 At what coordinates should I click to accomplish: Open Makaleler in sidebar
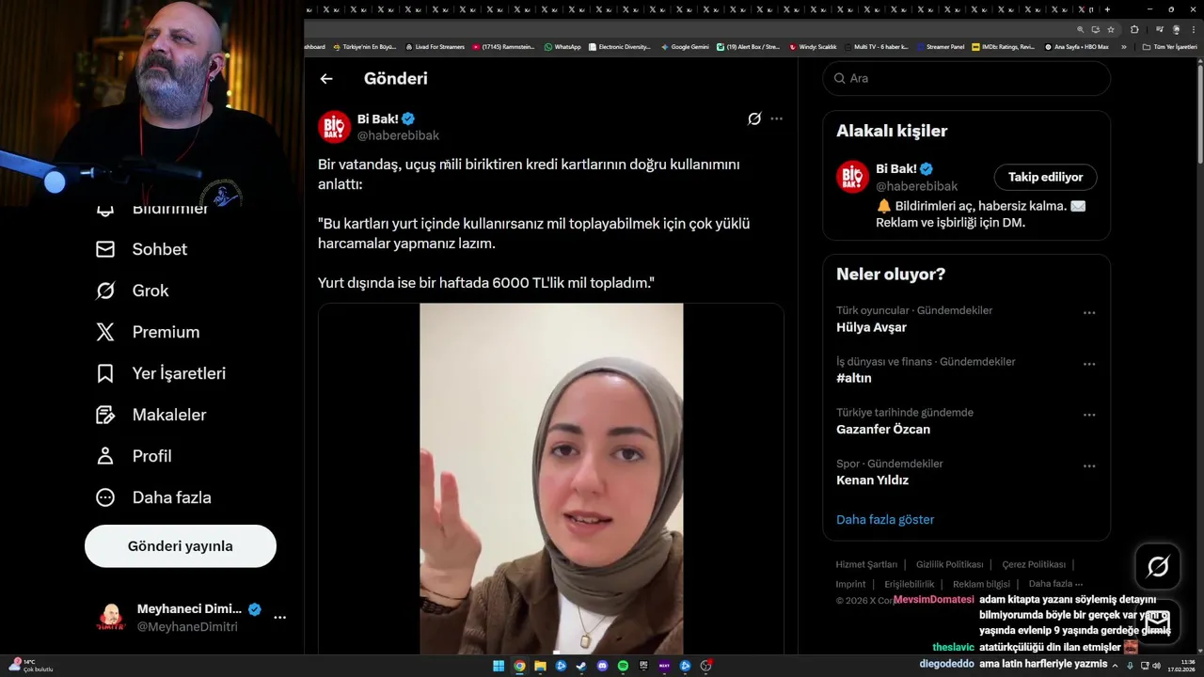tap(151, 415)
